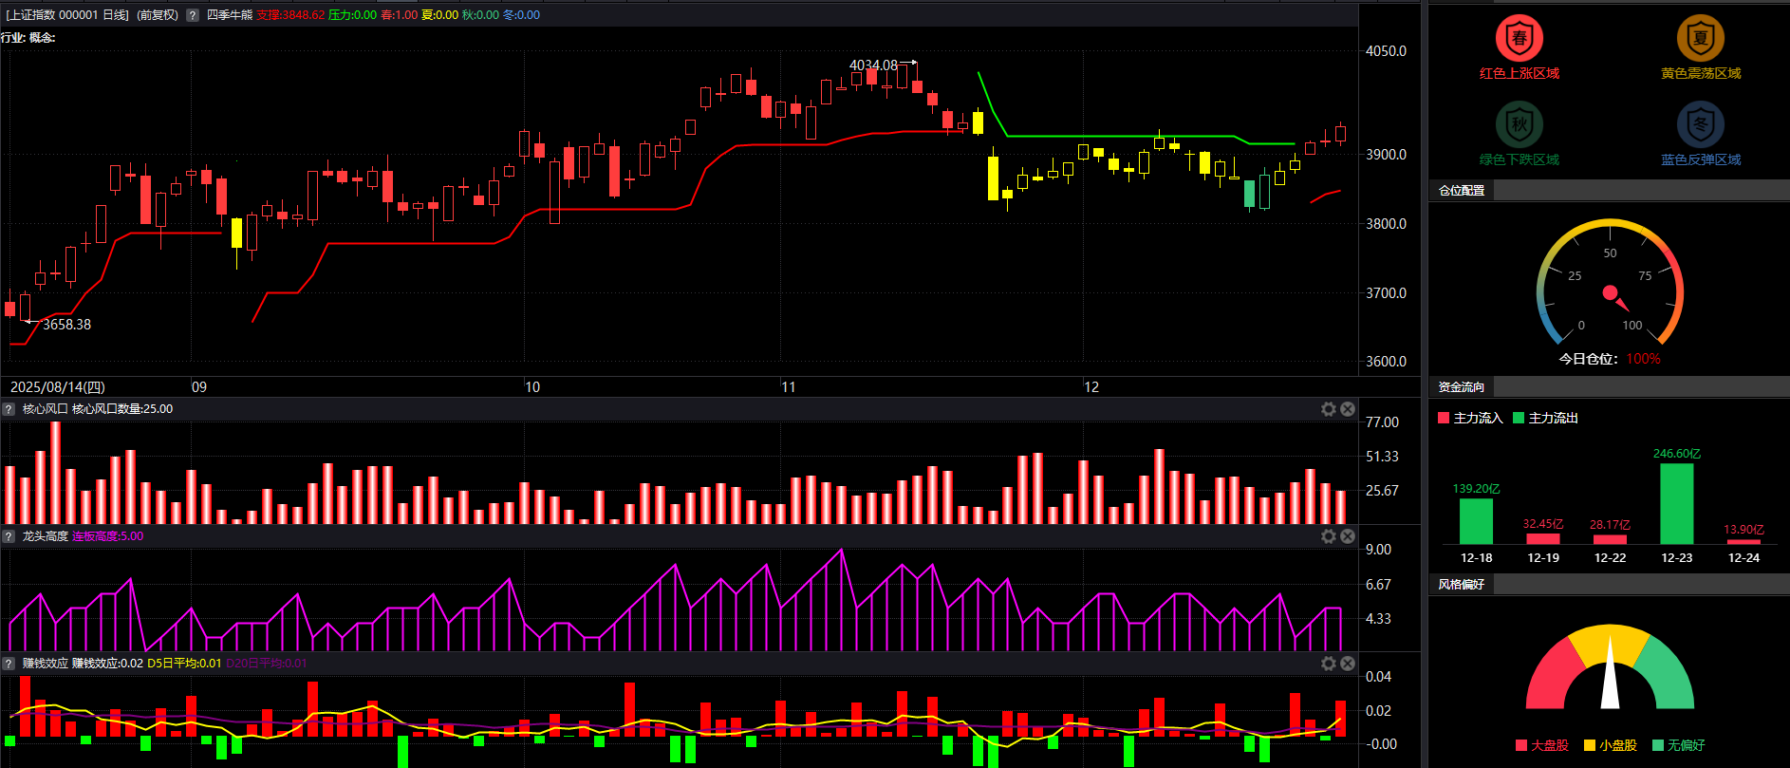Viewport: 1790px width, 768px height.
Task: Click the 12-23 green outflow bar
Action: point(1677,504)
